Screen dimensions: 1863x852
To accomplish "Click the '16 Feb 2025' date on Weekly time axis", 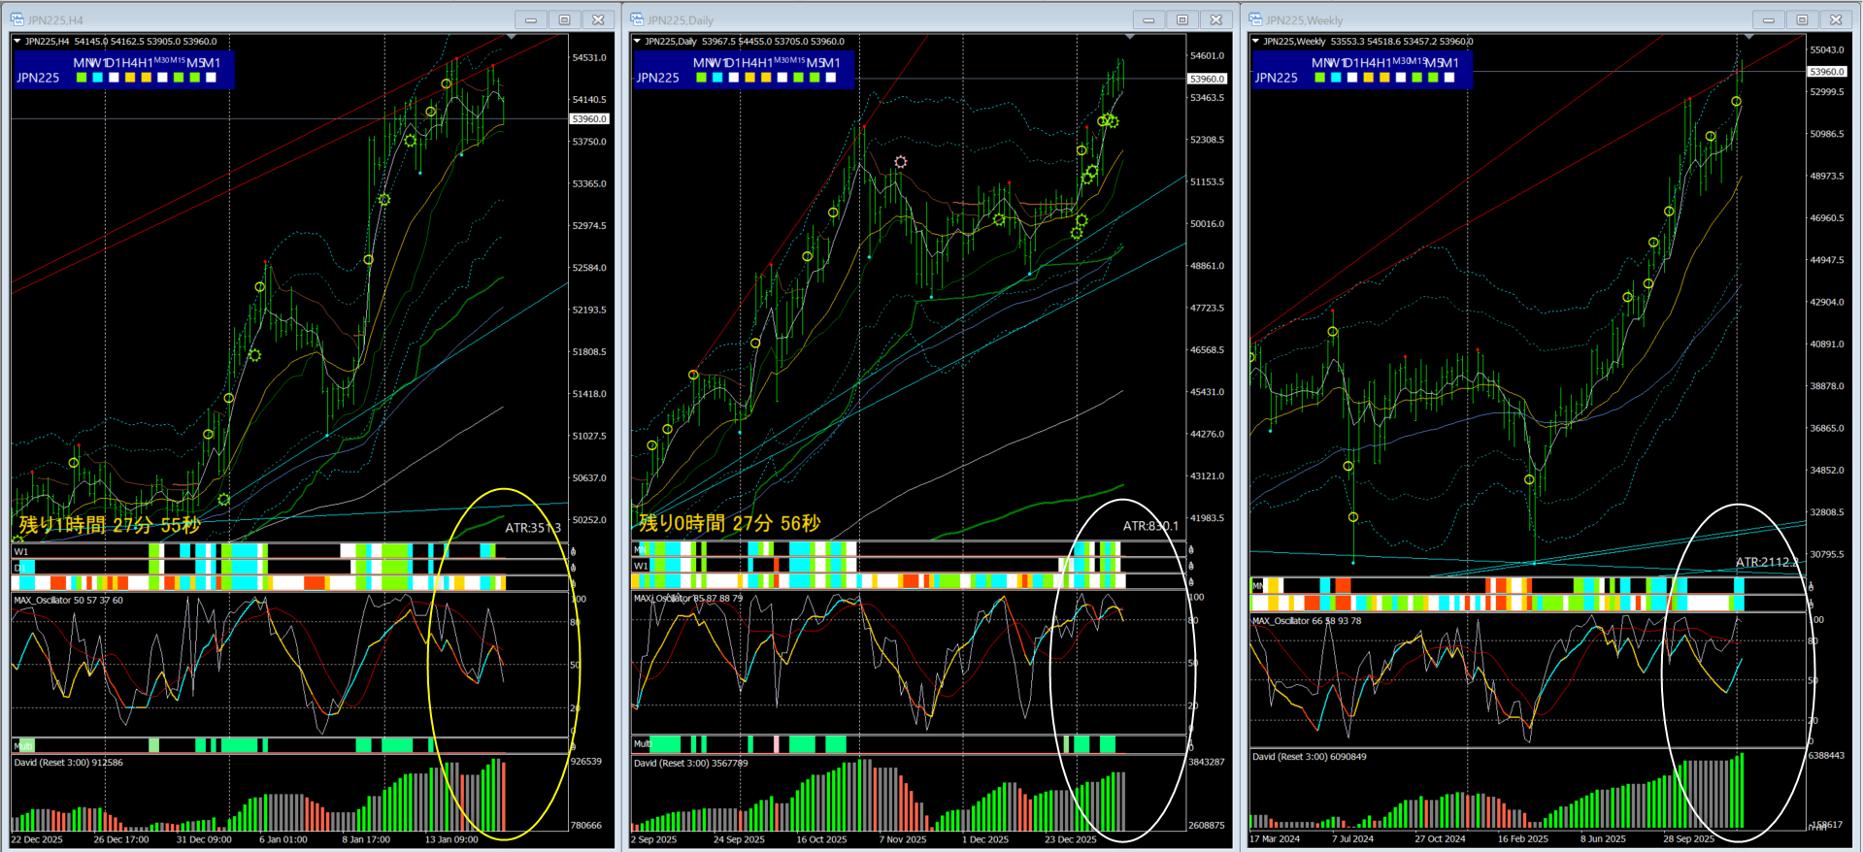I will (1523, 839).
